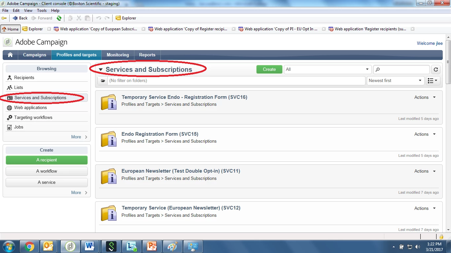Click the Windows Start button
The height and width of the screenshot is (253, 451).
[9, 246]
